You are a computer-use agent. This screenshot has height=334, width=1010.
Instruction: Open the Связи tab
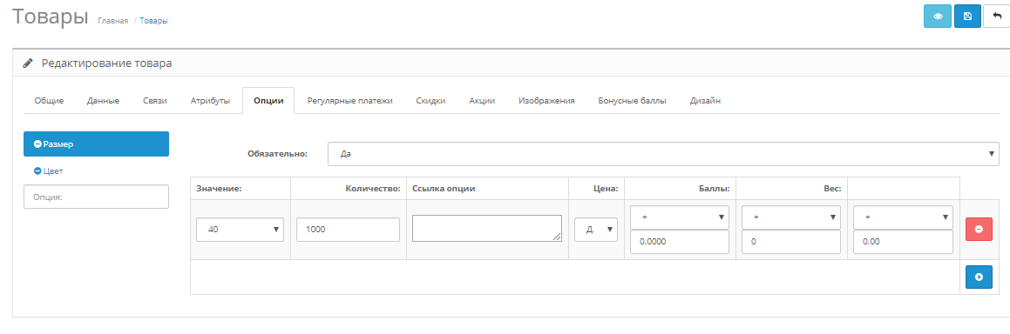click(x=155, y=101)
